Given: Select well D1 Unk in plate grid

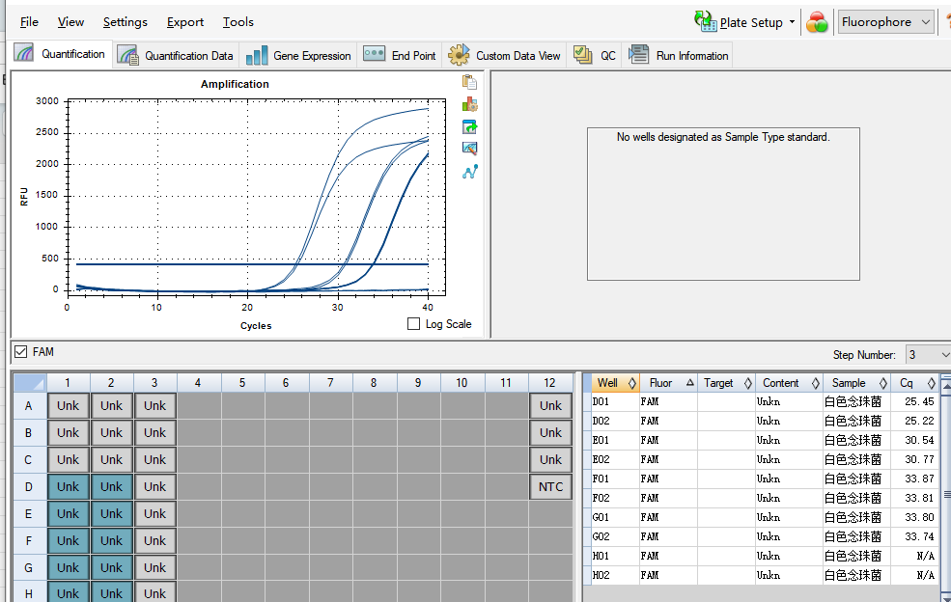Looking at the screenshot, I should [x=68, y=487].
